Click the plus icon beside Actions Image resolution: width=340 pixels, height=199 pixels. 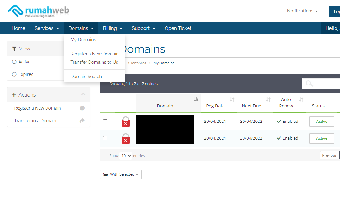14,95
